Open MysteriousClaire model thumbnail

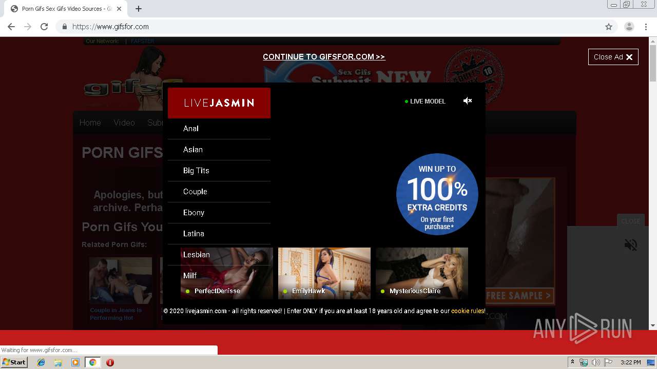pyautogui.click(x=422, y=273)
